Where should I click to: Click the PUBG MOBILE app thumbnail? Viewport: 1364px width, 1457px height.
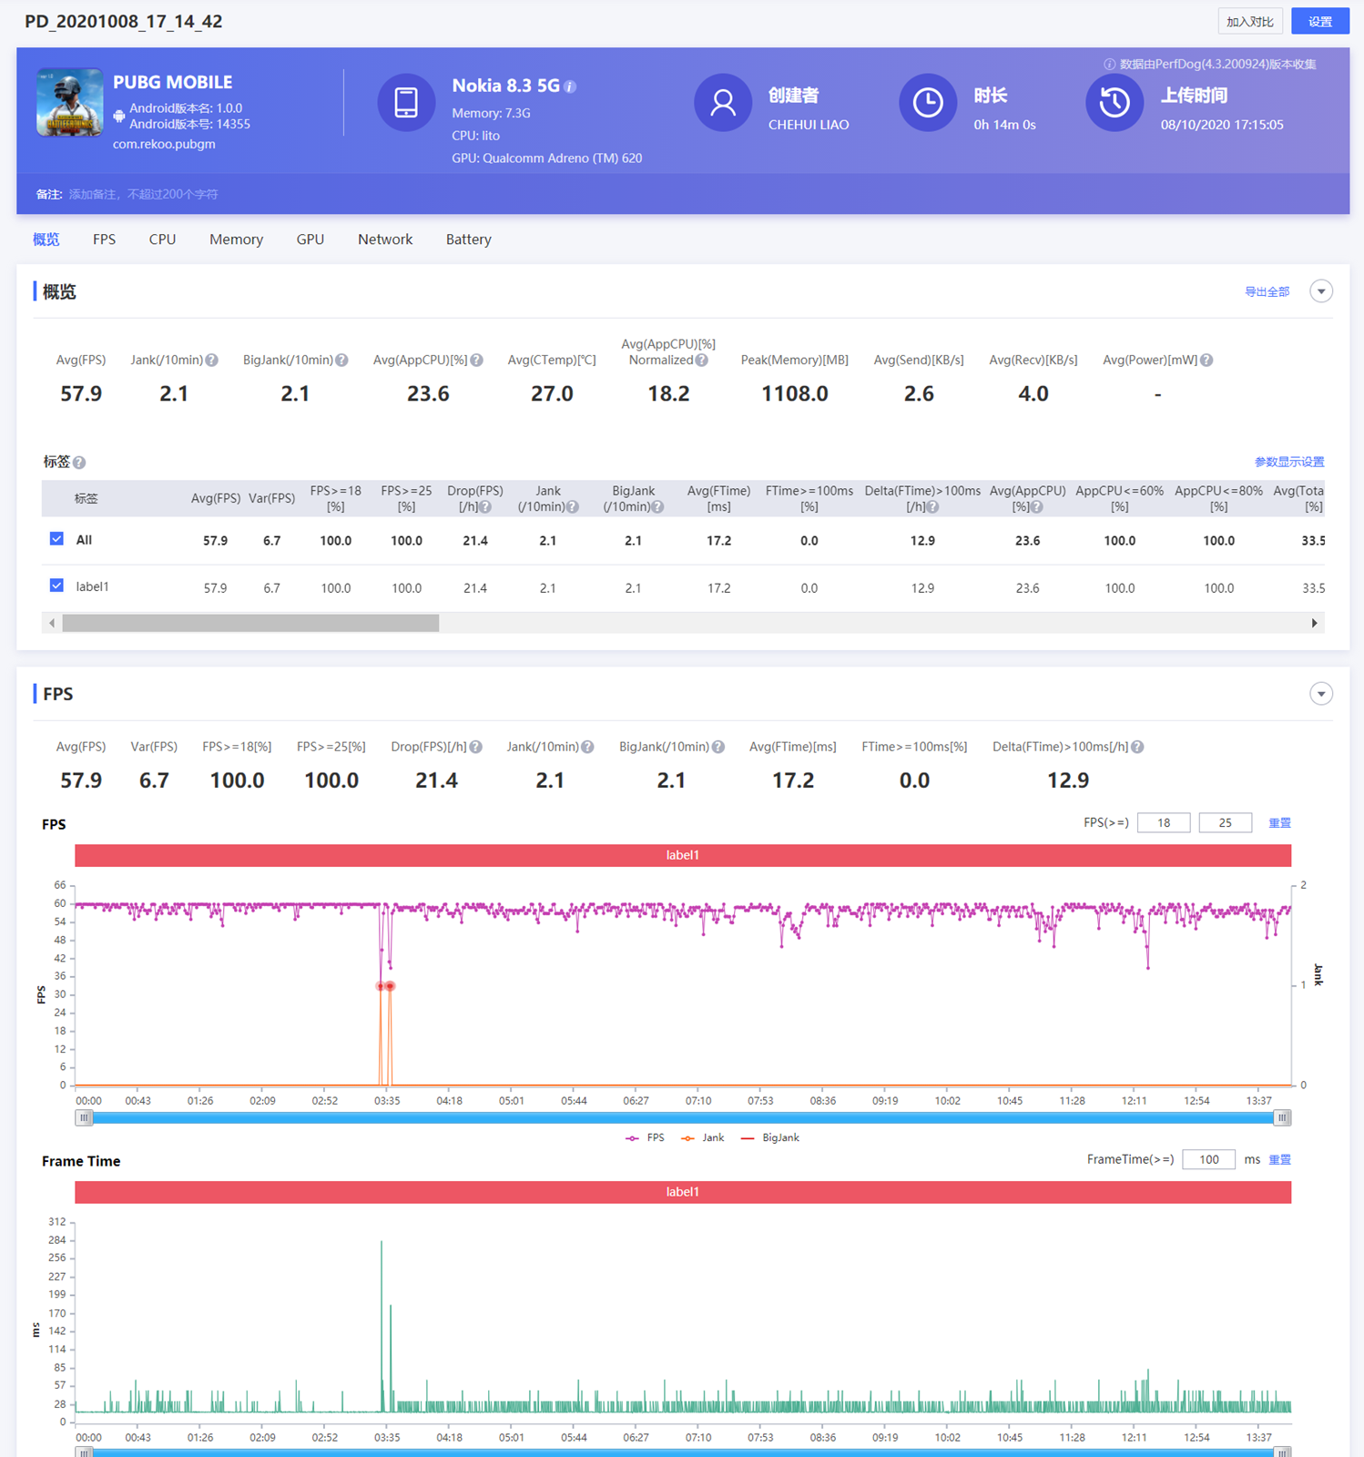69,102
